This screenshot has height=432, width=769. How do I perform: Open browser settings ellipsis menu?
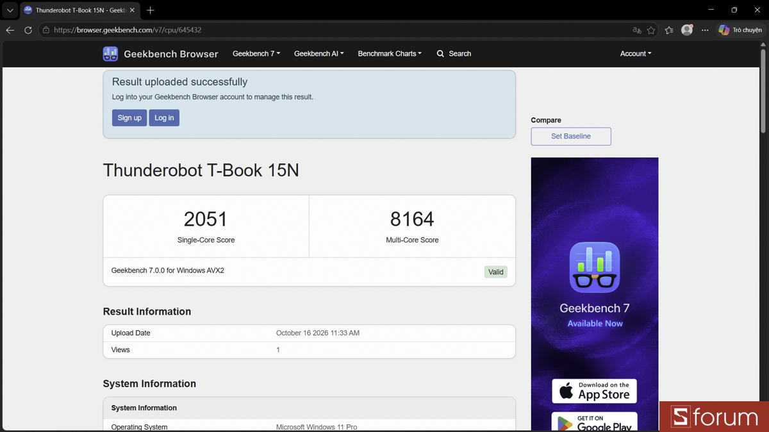(x=705, y=30)
